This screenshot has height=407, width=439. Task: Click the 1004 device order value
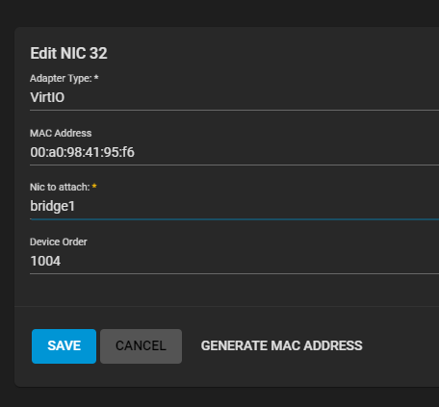(x=45, y=261)
